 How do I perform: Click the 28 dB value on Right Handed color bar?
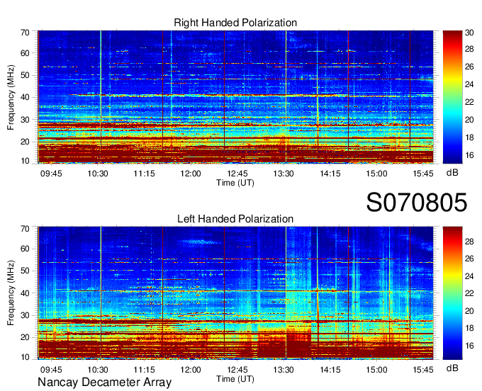point(469,49)
